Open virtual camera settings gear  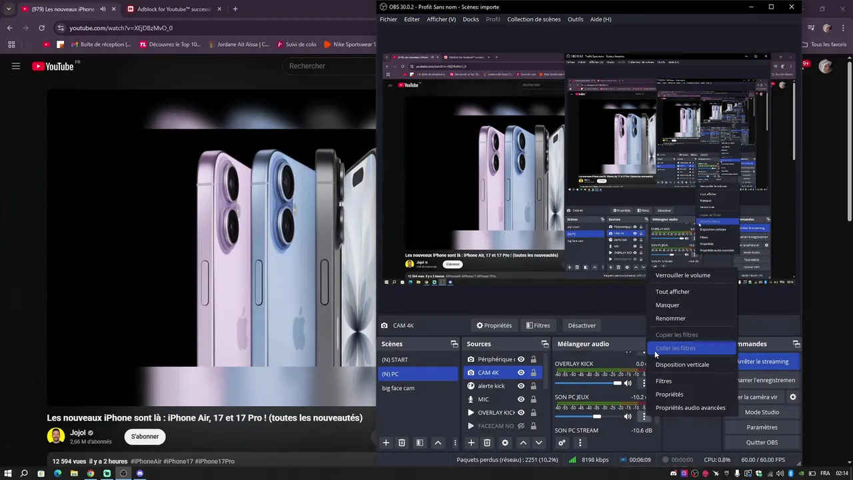tap(793, 397)
